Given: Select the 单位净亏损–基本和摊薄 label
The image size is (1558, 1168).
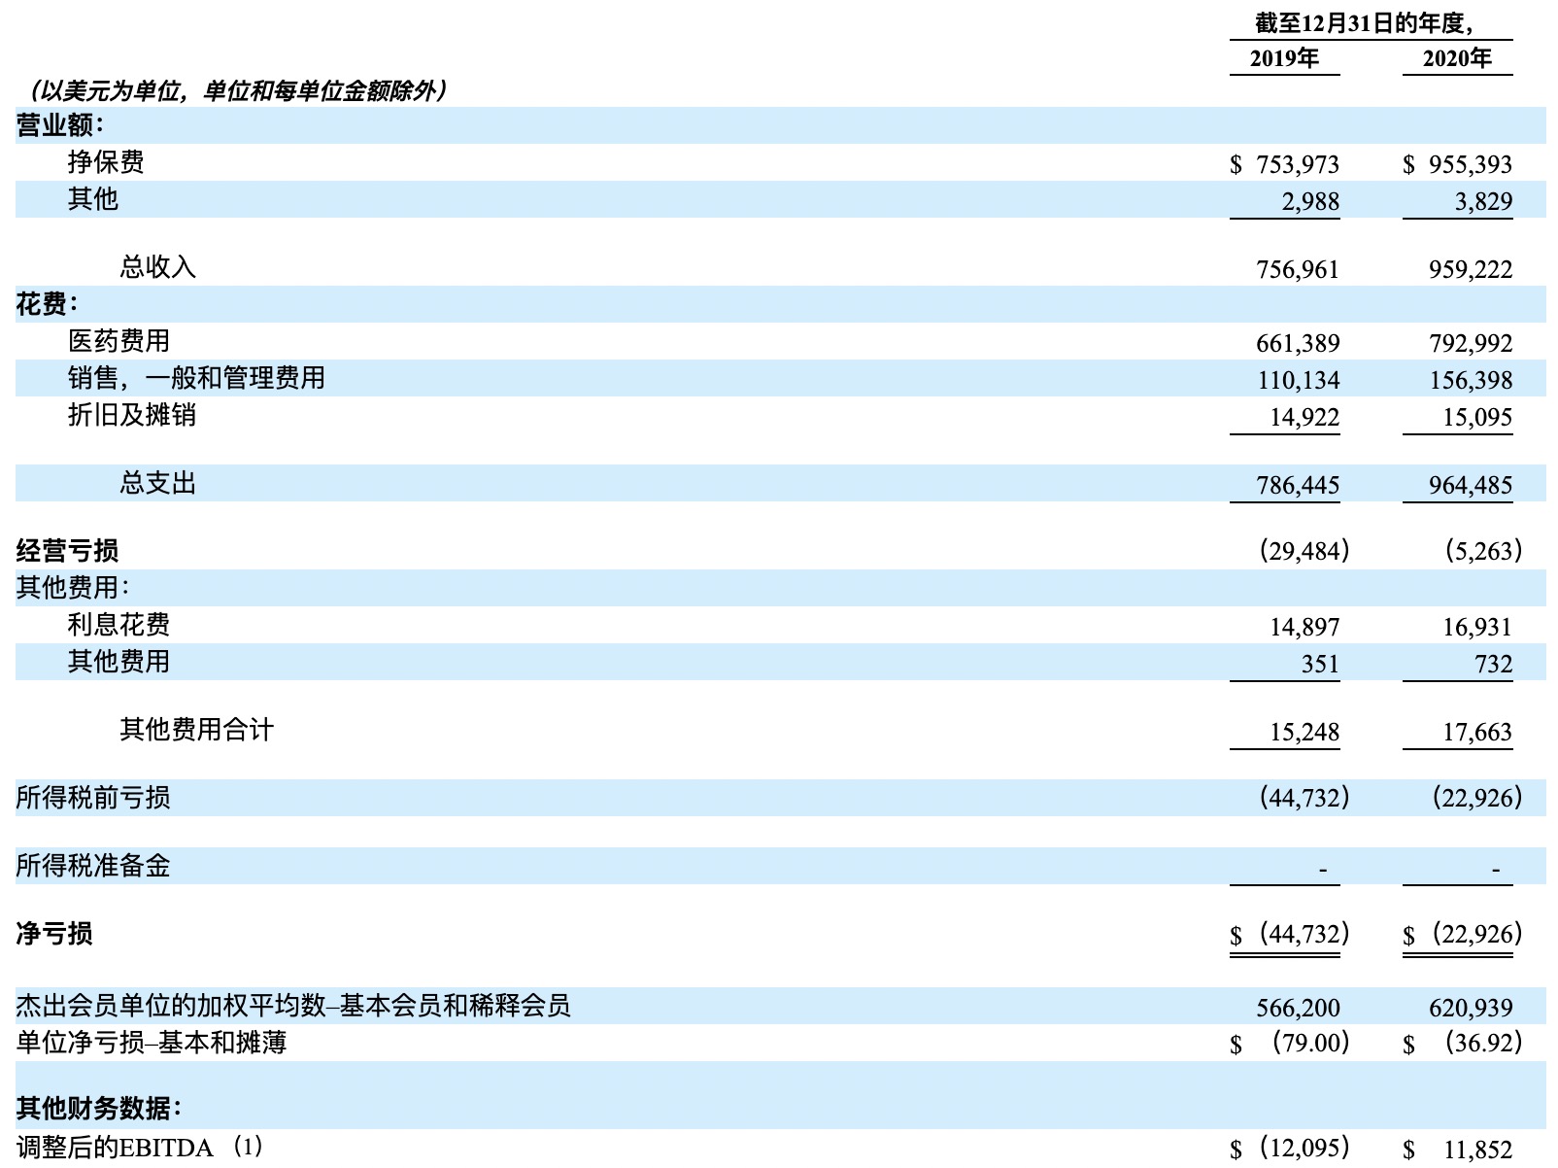Looking at the screenshot, I should [x=152, y=1043].
